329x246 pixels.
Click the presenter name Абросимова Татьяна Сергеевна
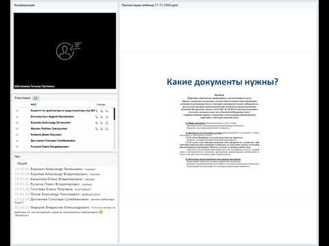pyautogui.click(x=34, y=86)
